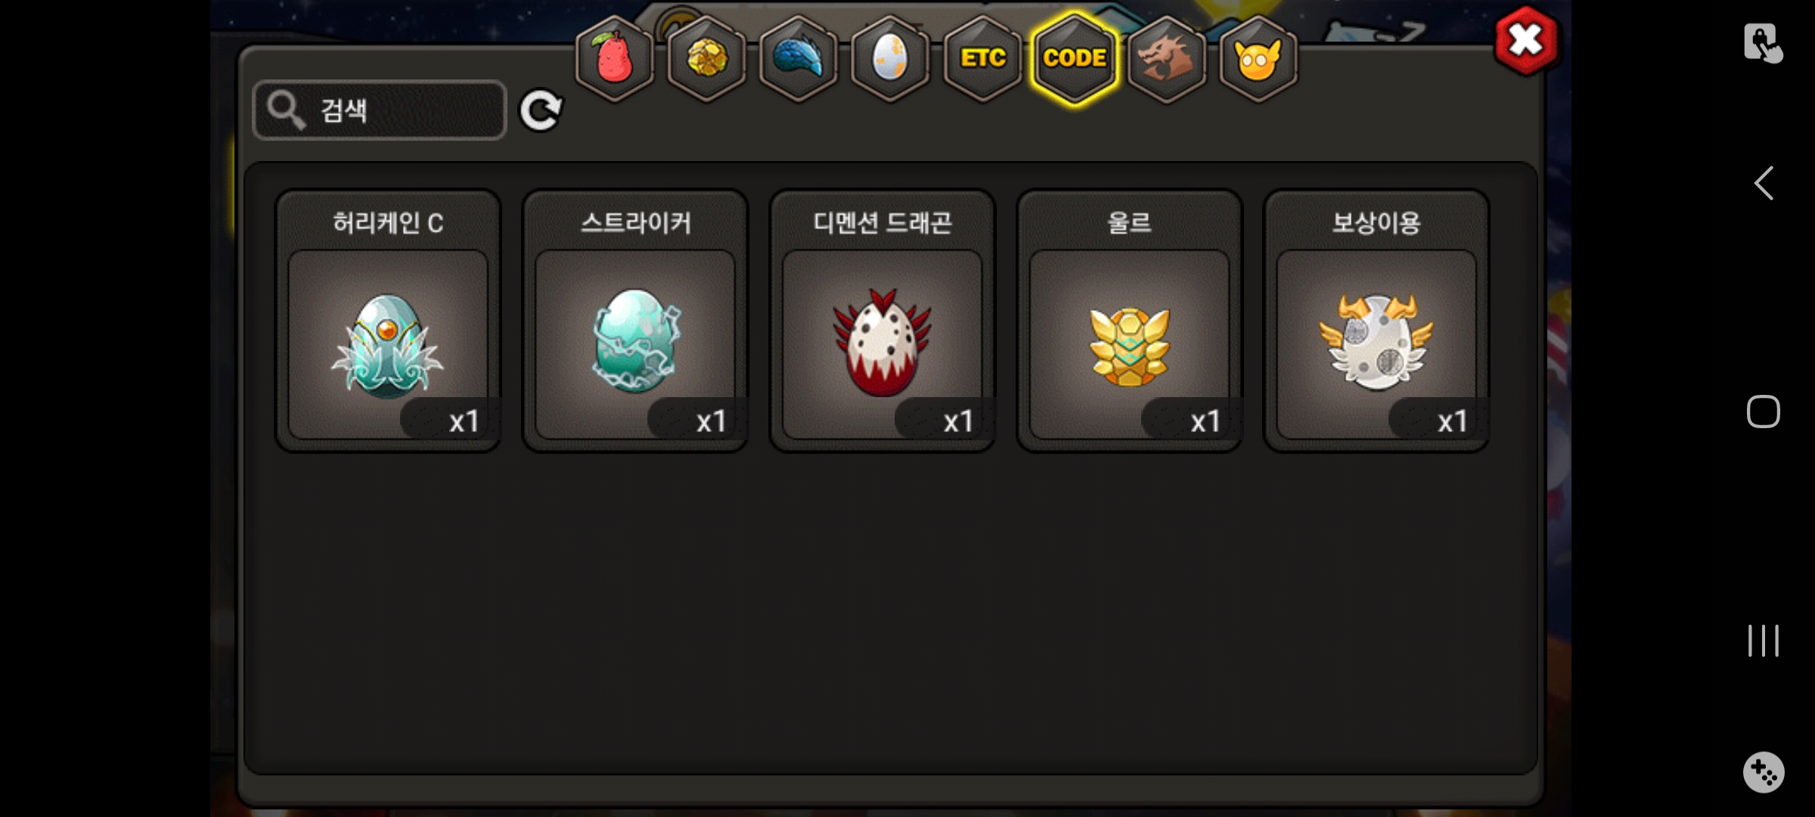Image resolution: width=1815 pixels, height=817 pixels.
Task: Tap the Android home button
Action: pos(1764,412)
